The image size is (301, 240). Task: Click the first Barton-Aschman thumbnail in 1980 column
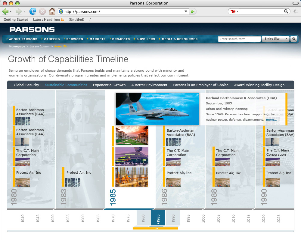coord(23,121)
